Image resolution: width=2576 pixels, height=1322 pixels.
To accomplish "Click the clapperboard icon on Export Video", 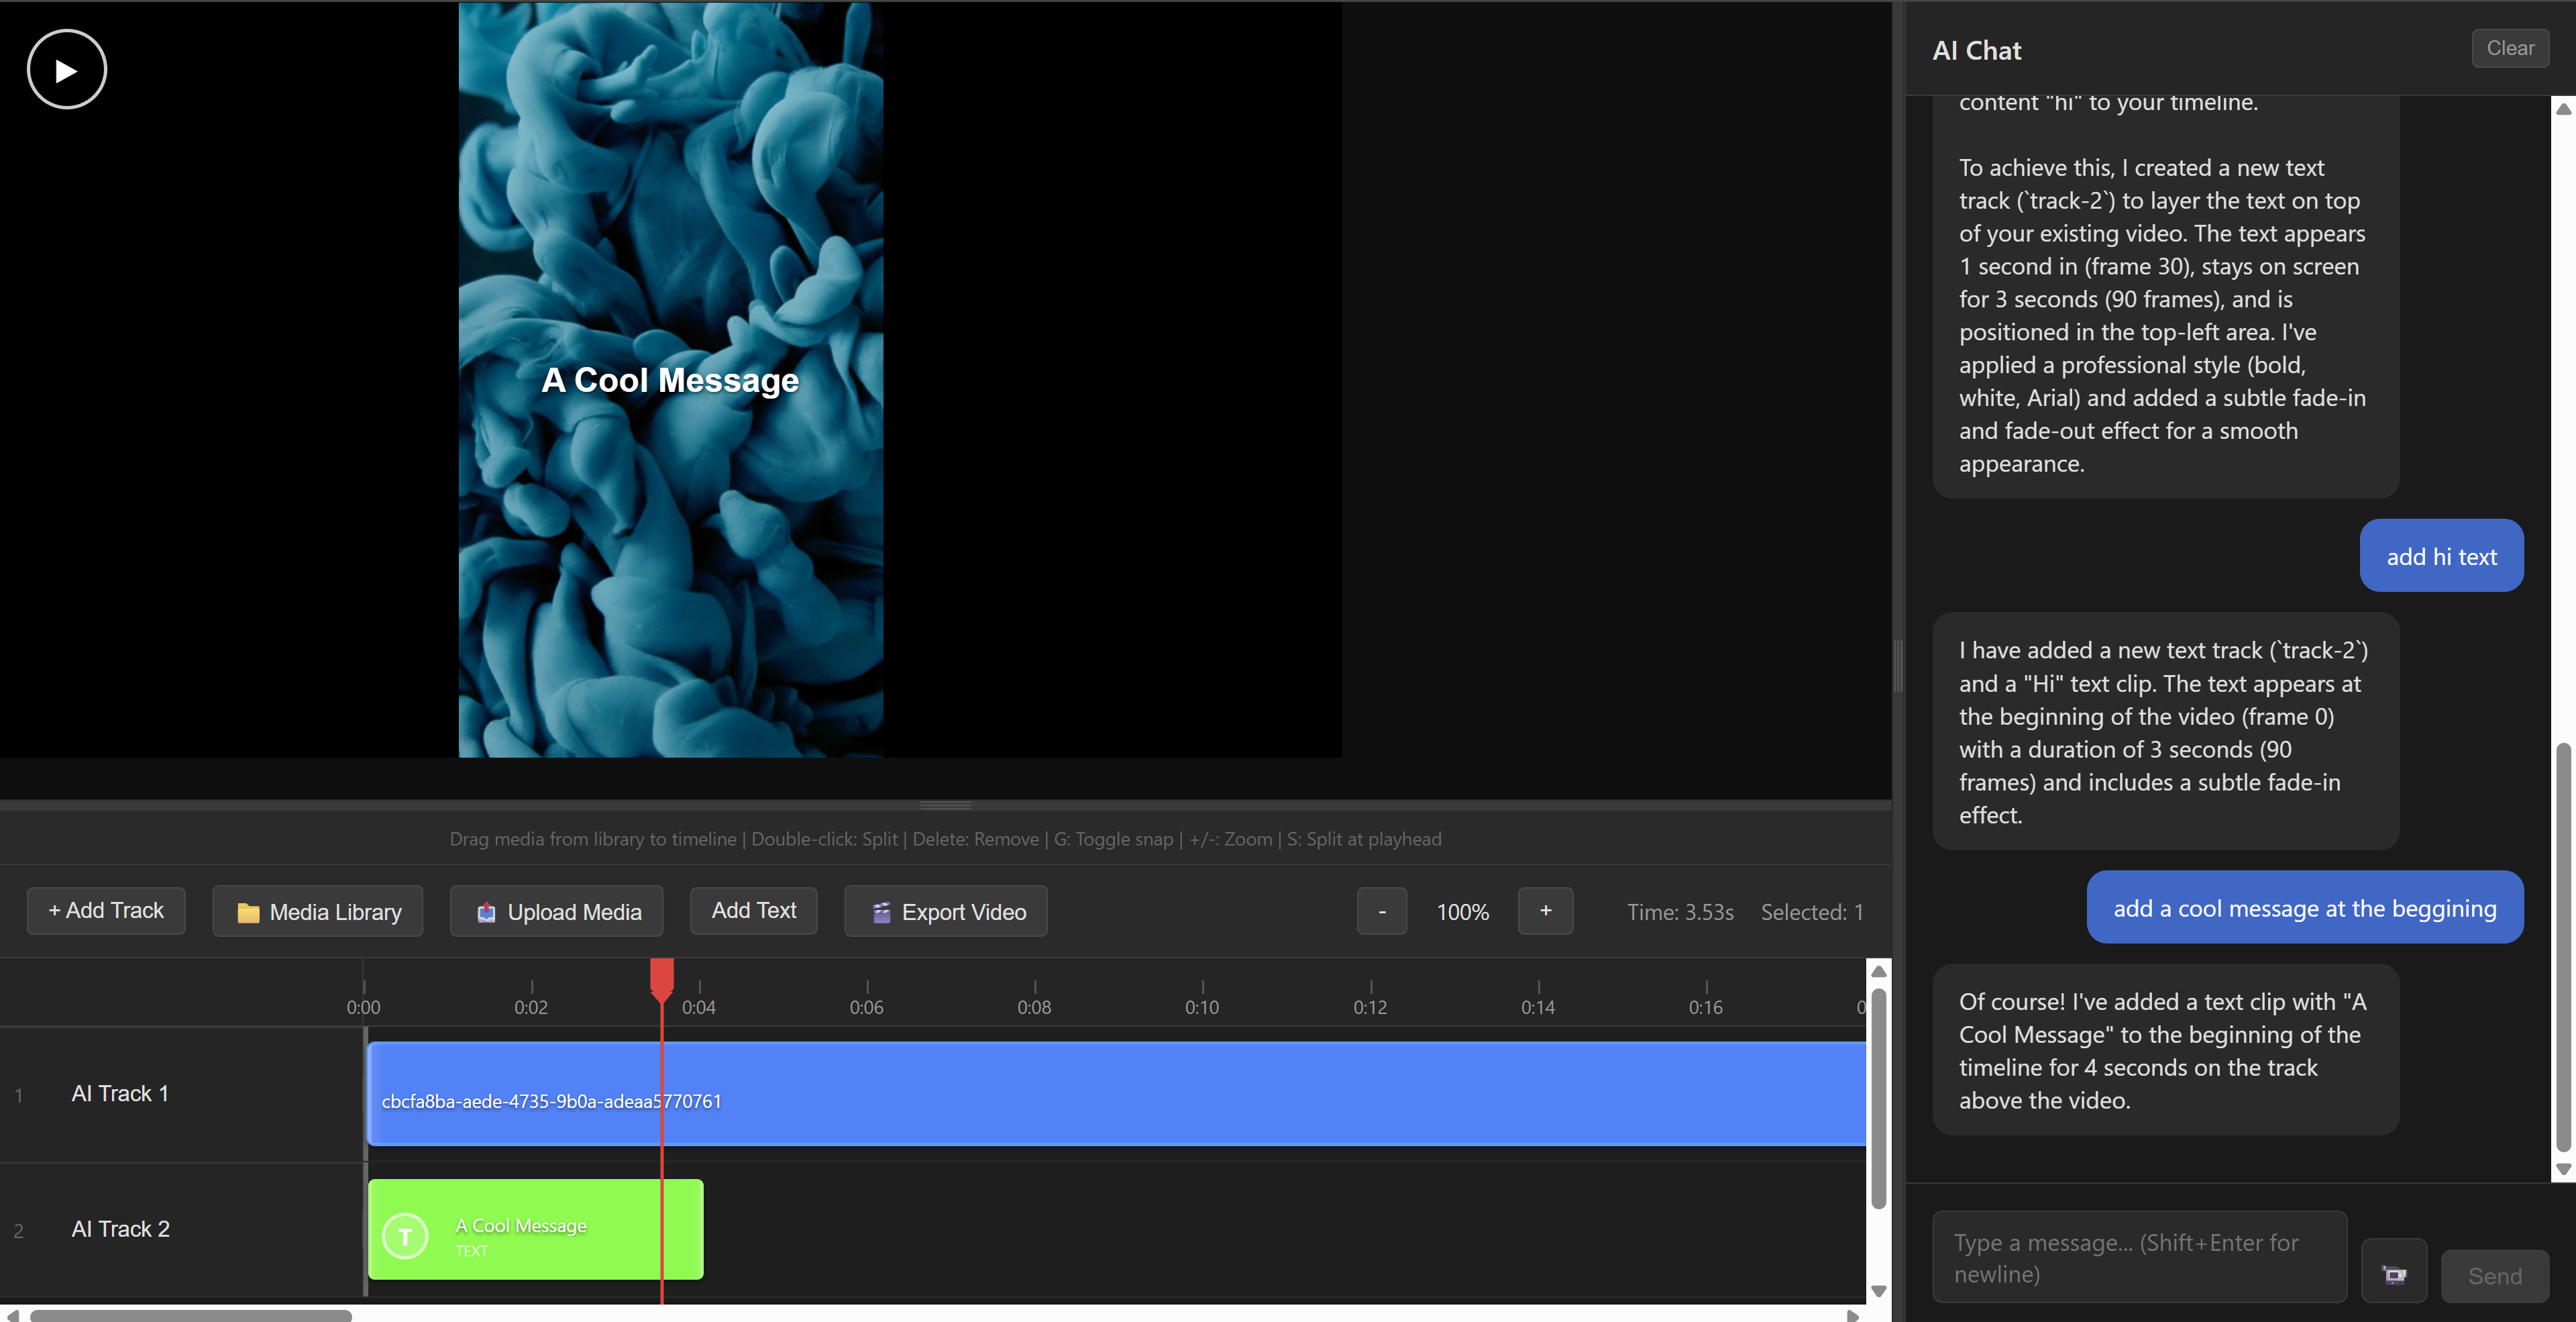I will point(881,912).
